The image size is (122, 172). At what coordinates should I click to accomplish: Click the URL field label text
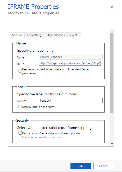20,64
